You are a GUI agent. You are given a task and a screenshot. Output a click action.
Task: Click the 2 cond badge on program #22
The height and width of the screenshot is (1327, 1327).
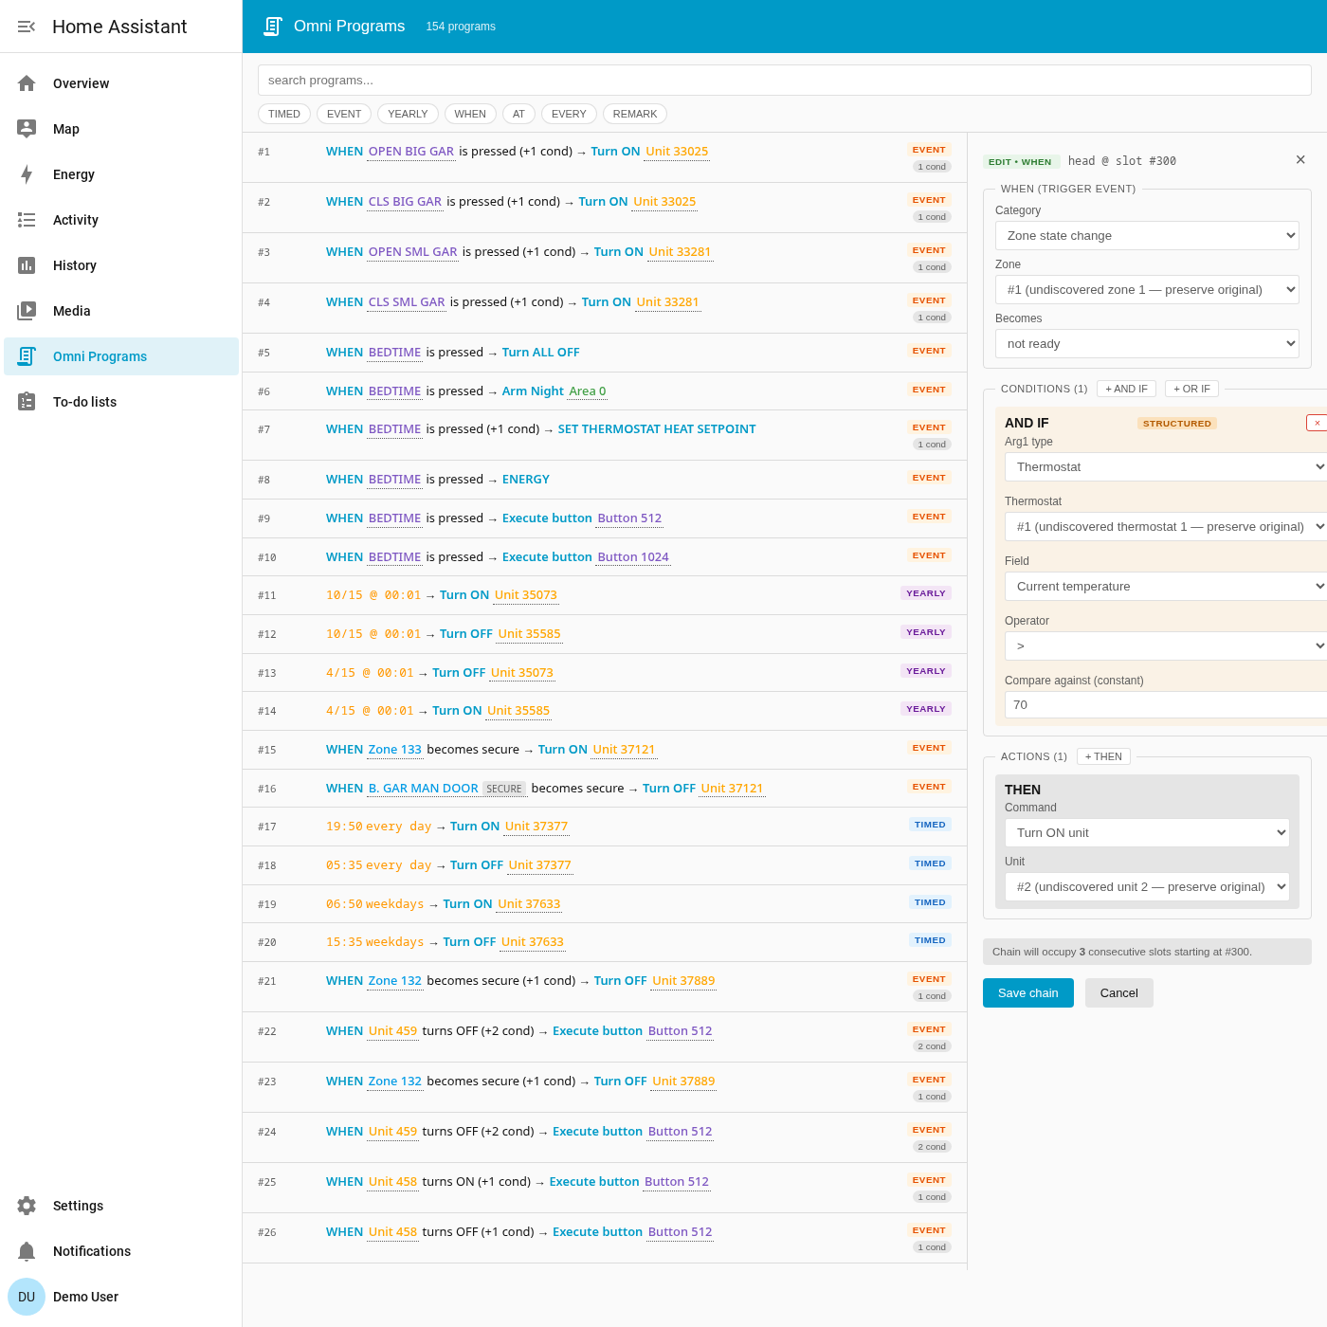pyautogui.click(x=932, y=1046)
